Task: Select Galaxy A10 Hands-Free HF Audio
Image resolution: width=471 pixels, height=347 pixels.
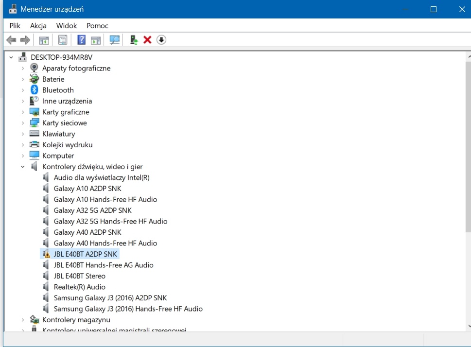Action: [x=105, y=199]
